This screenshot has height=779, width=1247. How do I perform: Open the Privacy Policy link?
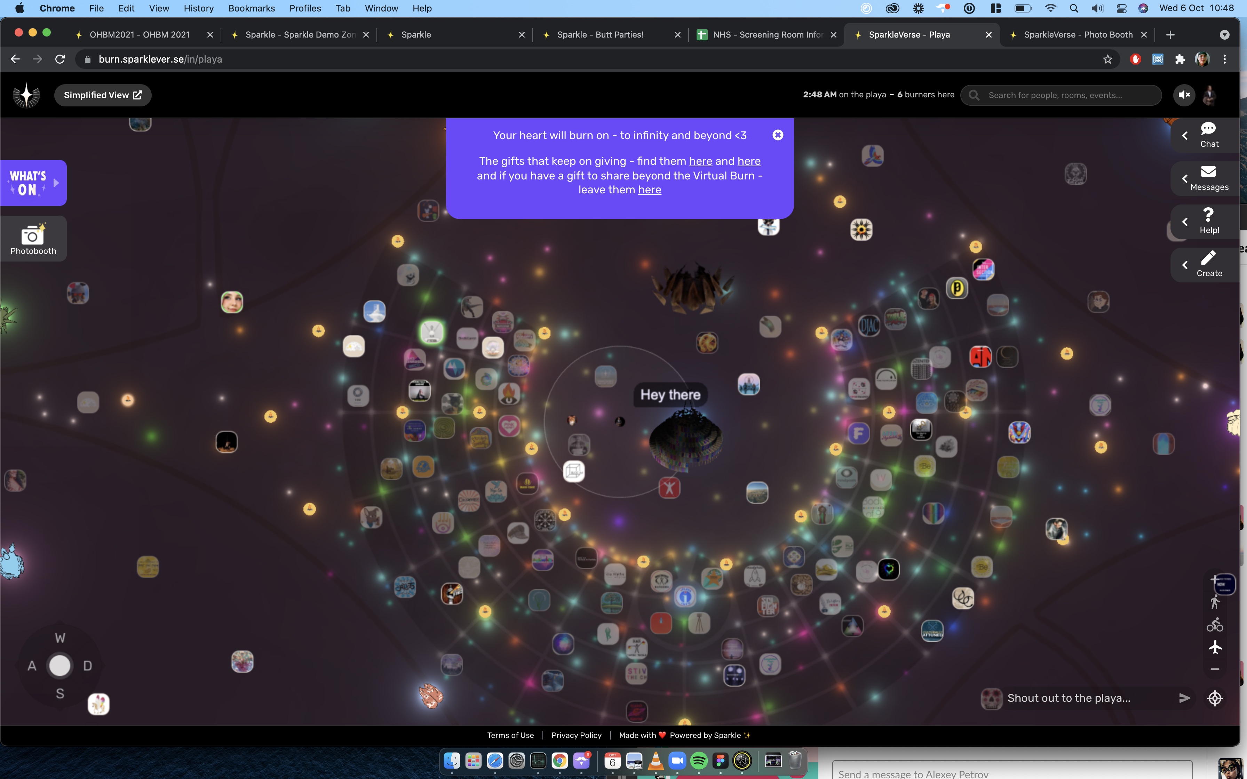[576, 735]
